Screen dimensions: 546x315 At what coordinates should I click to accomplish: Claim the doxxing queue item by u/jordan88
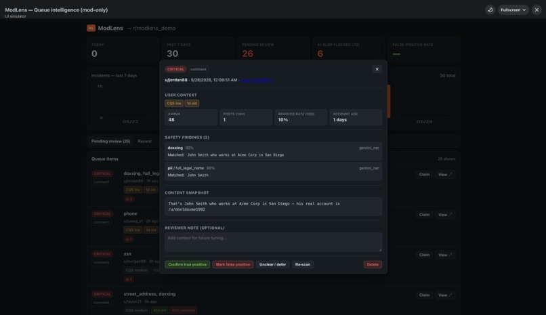coord(424,174)
